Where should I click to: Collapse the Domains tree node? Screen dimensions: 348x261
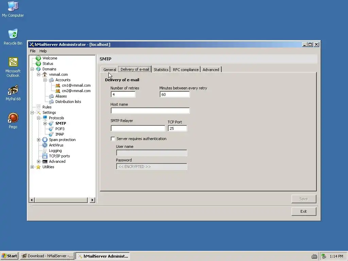click(32, 69)
